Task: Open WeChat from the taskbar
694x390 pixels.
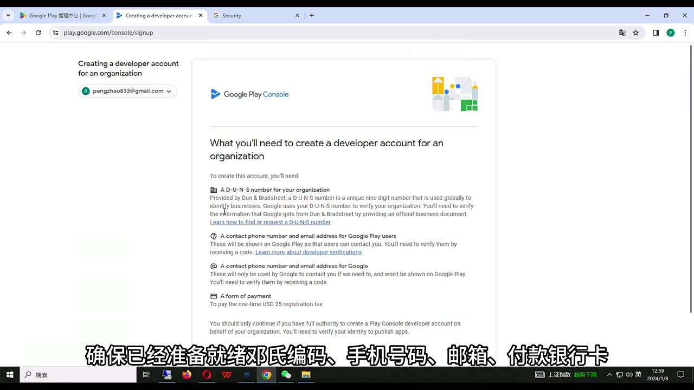Action: (x=286, y=374)
